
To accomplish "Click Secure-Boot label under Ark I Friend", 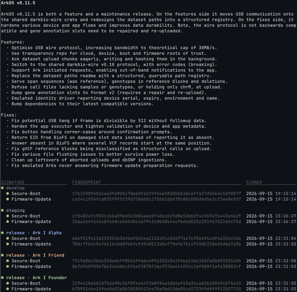I will 26,261.
